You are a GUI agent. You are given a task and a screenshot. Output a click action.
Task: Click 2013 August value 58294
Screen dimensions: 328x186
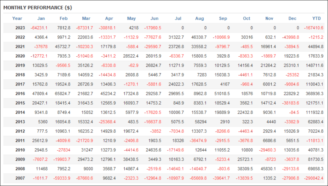click(x=200, y=122)
